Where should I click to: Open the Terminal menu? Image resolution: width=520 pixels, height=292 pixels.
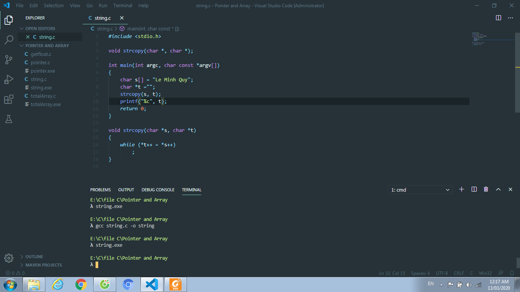pyautogui.click(x=123, y=6)
